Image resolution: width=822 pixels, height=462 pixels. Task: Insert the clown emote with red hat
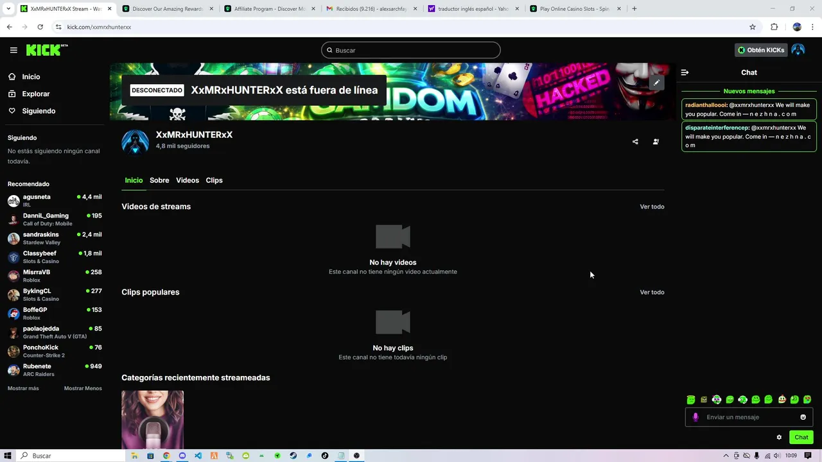[x=782, y=400]
